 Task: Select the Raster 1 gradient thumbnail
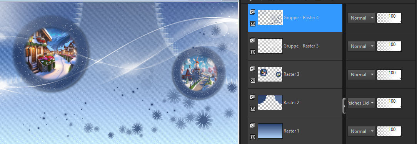(270, 131)
